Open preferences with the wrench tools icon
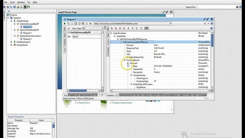245x138 pixels. 21,7
